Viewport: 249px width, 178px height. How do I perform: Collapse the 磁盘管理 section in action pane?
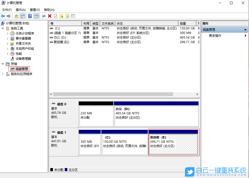click(245, 29)
